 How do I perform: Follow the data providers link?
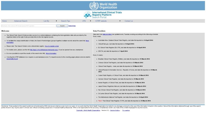pos(107,34)
